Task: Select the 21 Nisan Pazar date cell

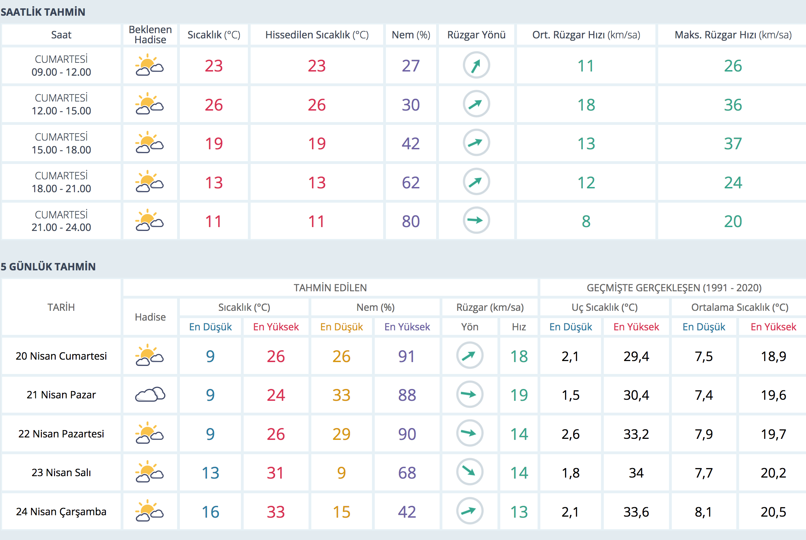Action: pos(61,395)
